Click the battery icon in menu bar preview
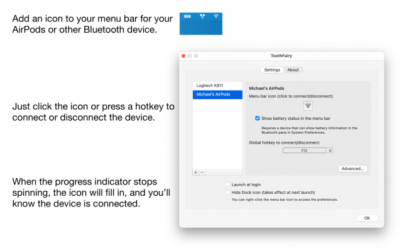 (x=187, y=16)
